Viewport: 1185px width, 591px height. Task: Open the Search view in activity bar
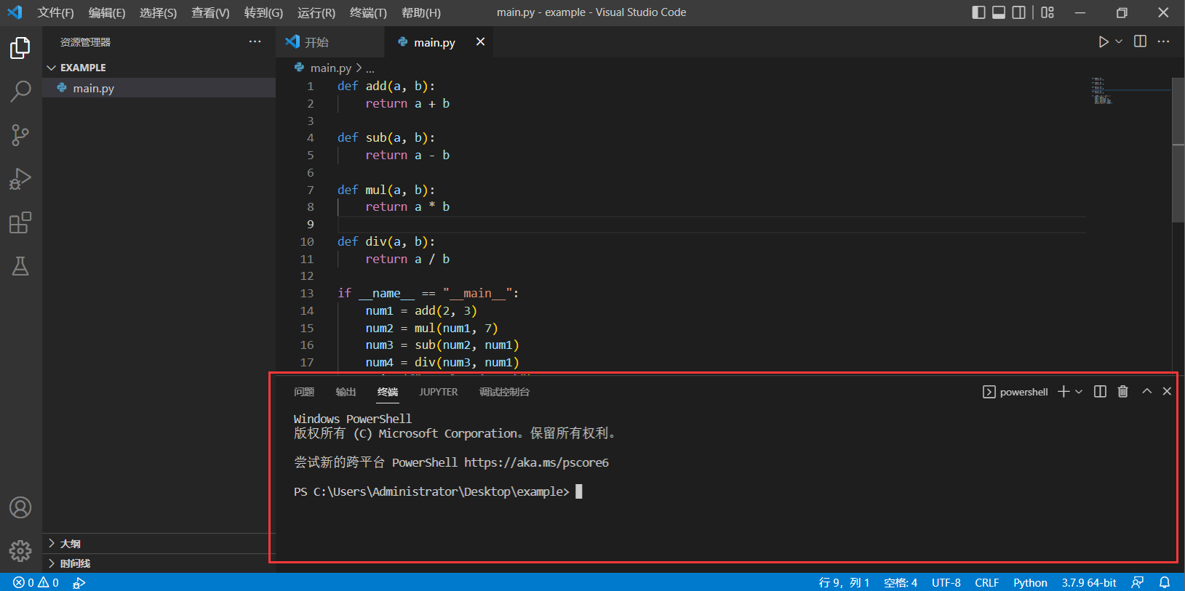tap(20, 92)
